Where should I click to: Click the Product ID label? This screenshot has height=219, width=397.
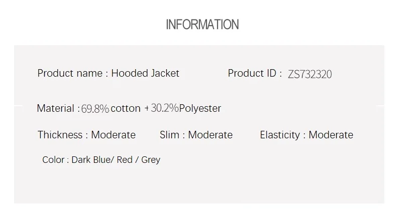tap(252, 73)
